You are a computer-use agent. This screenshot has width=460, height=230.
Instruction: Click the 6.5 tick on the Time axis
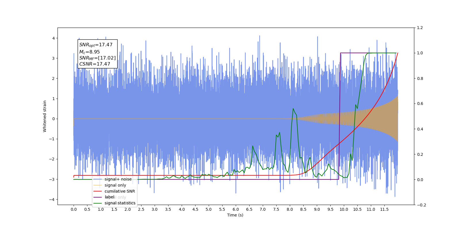coord(249,209)
